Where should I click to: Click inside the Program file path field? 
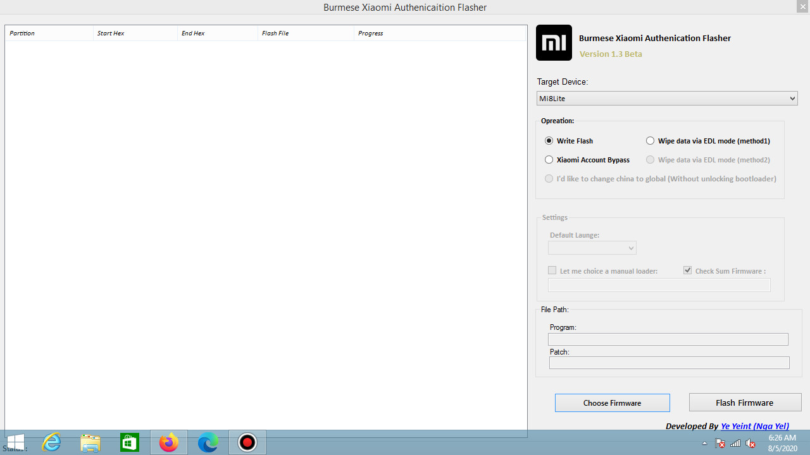coord(668,339)
